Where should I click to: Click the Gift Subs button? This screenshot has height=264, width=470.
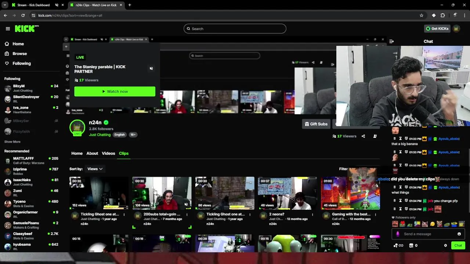pyautogui.click(x=316, y=124)
